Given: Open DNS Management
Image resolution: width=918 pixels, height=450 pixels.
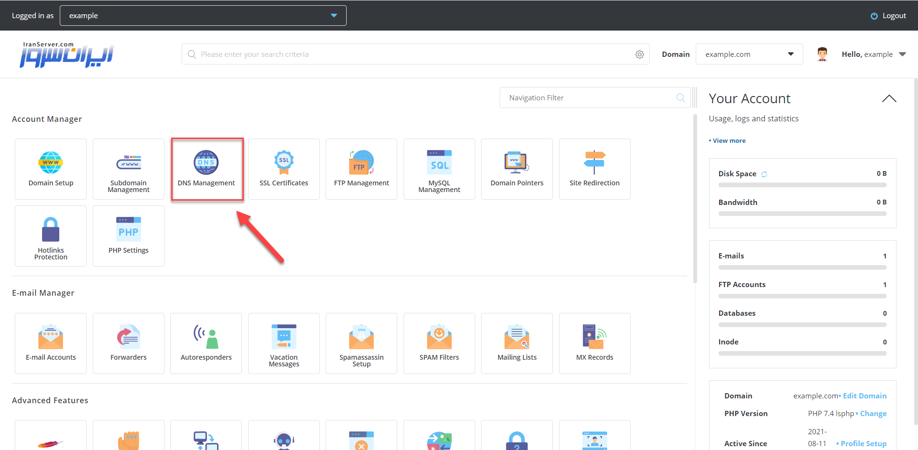Looking at the screenshot, I should tap(207, 169).
